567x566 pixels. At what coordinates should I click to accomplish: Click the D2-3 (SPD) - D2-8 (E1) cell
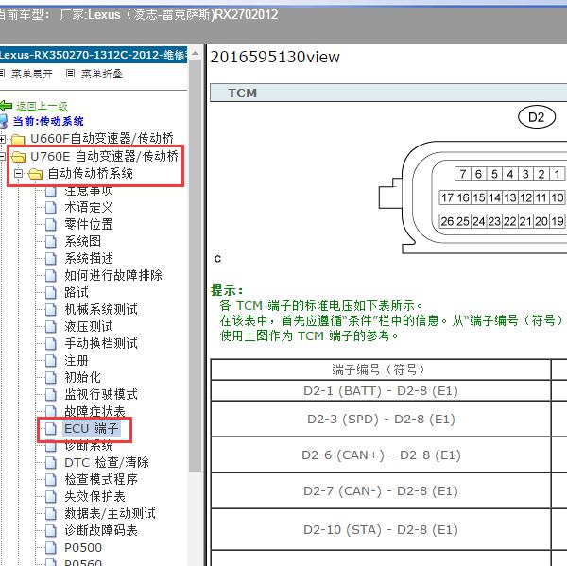381,419
